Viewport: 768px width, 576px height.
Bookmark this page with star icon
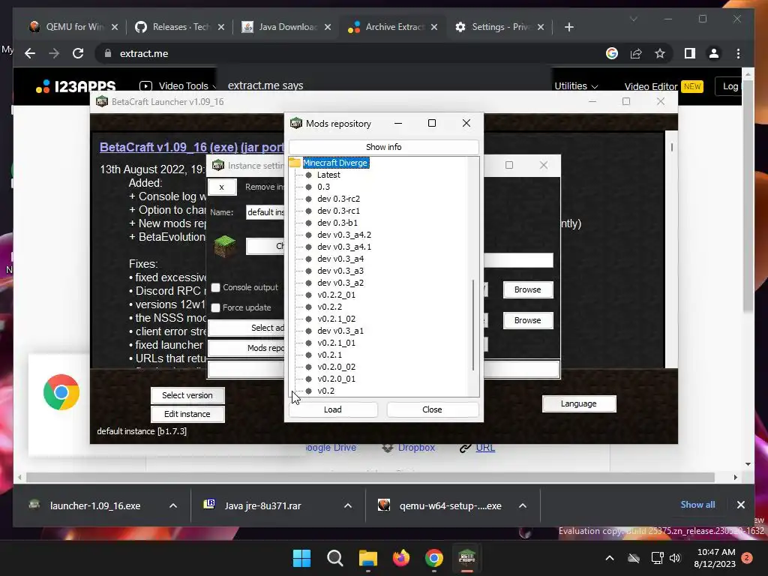click(660, 53)
